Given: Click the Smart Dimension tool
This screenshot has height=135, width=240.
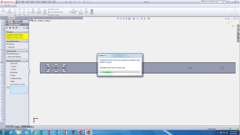Looking at the screenshot, I should coord(9,11).
